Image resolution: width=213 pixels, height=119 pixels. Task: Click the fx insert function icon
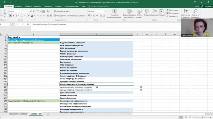click(28, 24)
